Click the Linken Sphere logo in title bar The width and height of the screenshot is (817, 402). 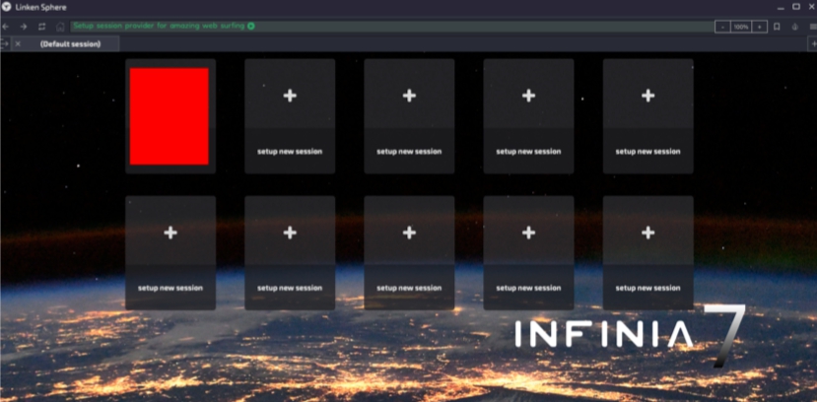[x=7, y=7]
